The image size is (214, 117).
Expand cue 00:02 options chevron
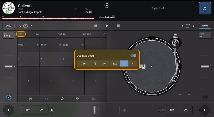pos(25,45)
